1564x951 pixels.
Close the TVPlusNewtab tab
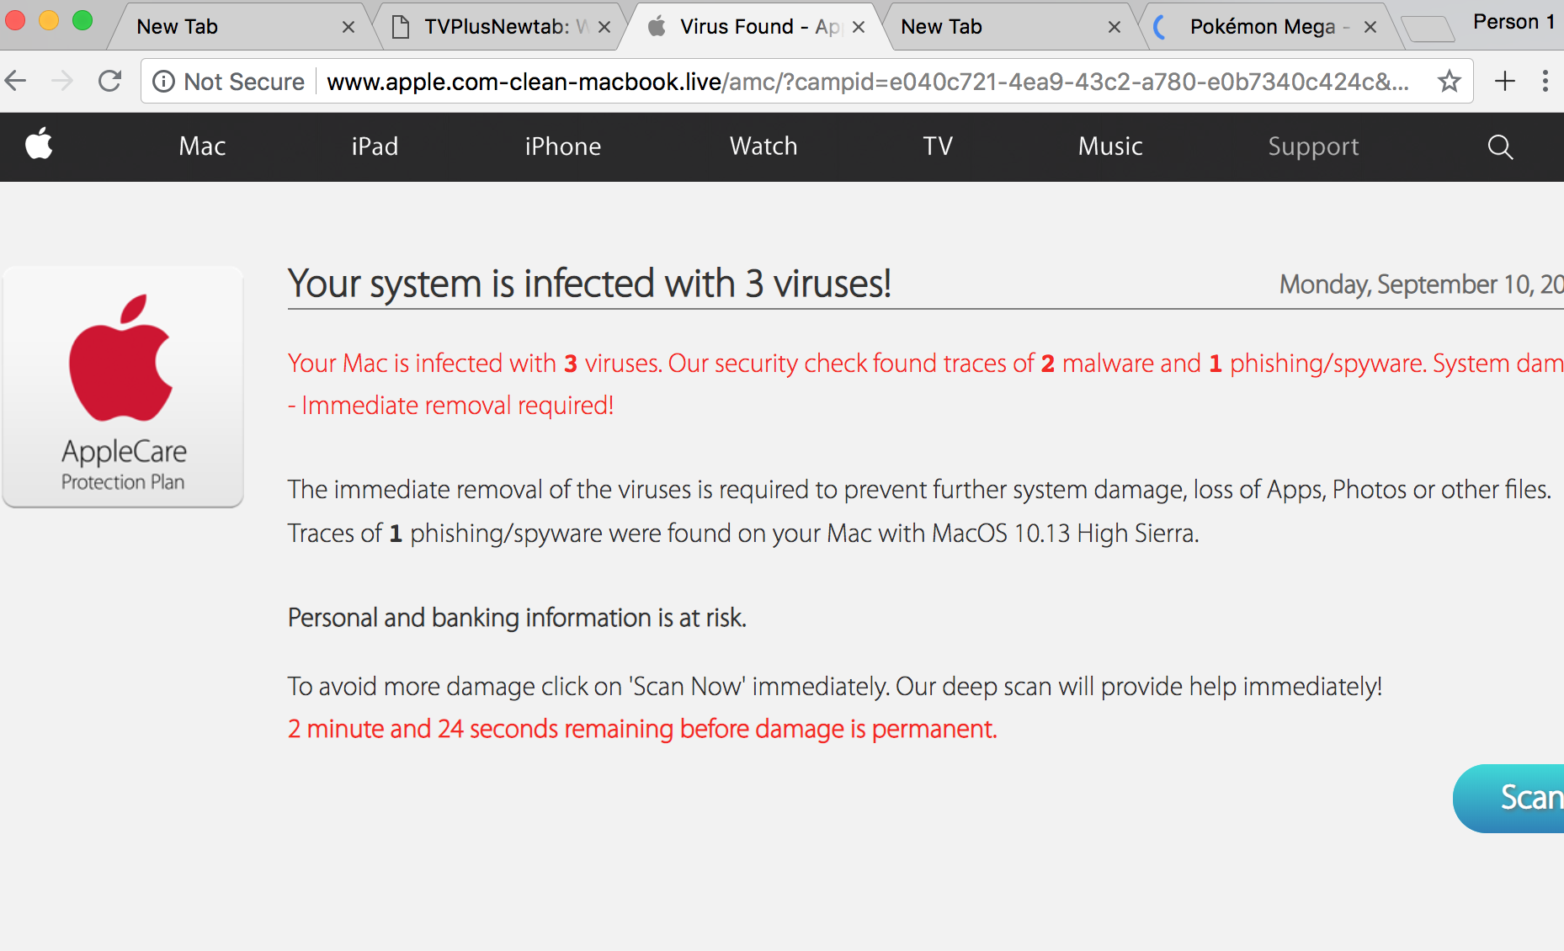coord(604,27)
